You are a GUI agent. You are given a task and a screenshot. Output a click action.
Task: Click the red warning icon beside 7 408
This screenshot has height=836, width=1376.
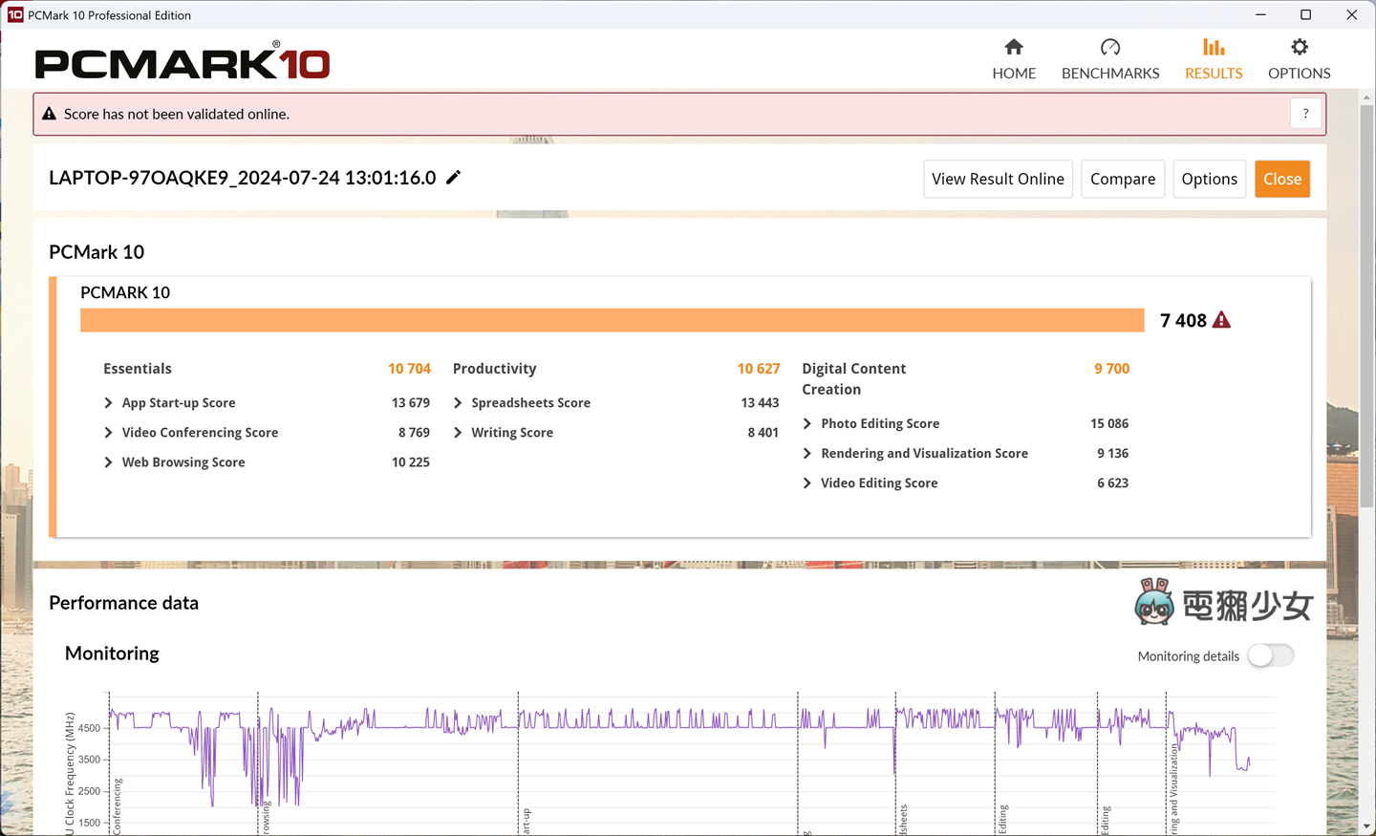tap(1221, 320)
